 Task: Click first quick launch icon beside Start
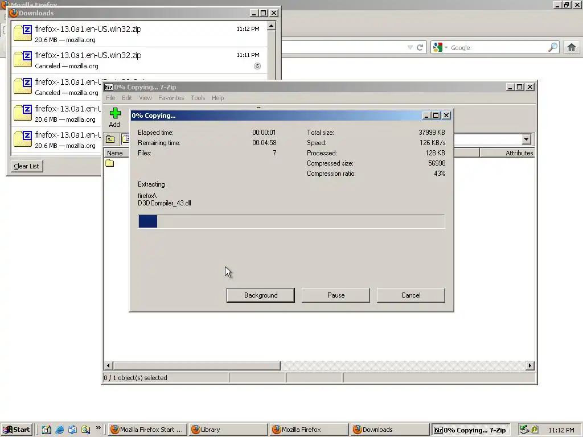coord(47,430)
